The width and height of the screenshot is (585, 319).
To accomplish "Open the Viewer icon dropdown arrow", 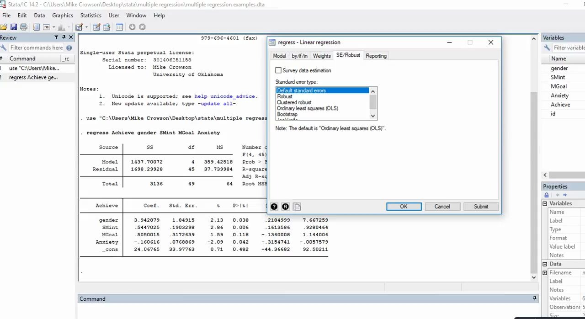I will click(53, 27).
